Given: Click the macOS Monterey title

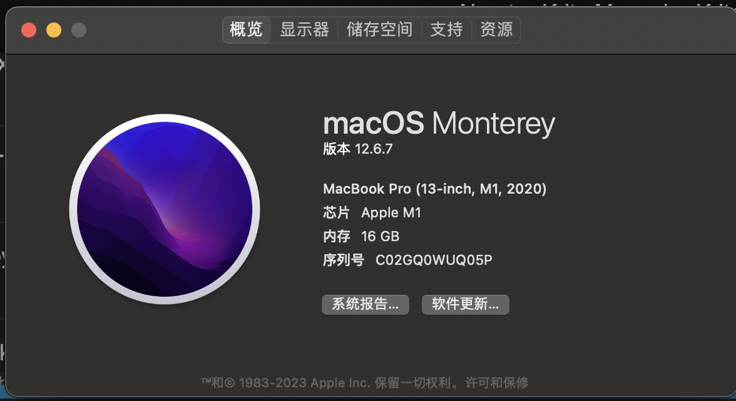Looking at the screenshot, I should pos(439,124).
